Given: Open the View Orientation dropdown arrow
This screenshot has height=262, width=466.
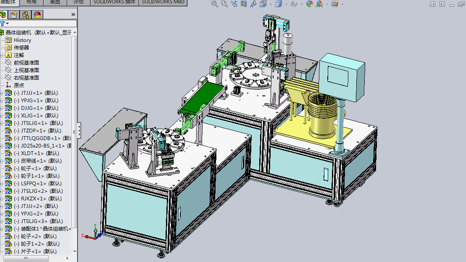Looking at the screenshot, I should click(x=270, y=4).
